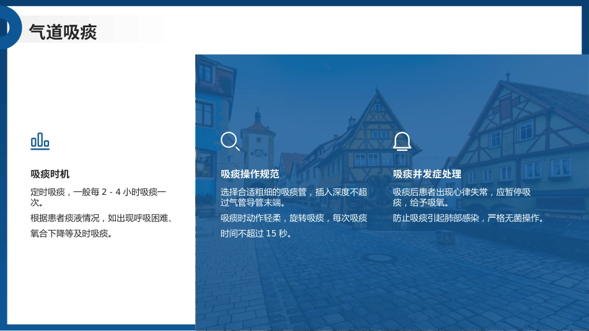Click the line 吸痰时动作轻柔，旋转吸痰，每次吸痰
Viewport: 589px width, 331px height.
point(294,218)
